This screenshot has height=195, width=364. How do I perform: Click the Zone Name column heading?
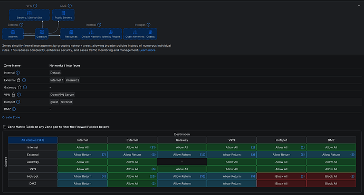coord(12,66)
